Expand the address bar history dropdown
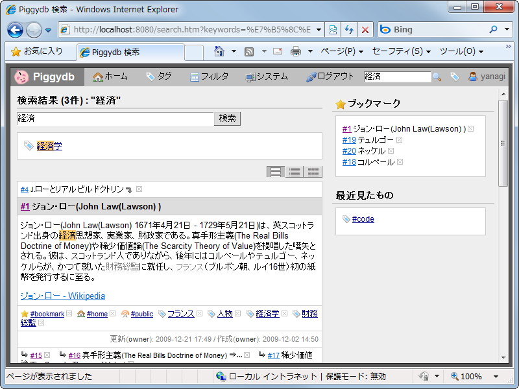Screen dimensions: 519x389 tap(319, 30)
